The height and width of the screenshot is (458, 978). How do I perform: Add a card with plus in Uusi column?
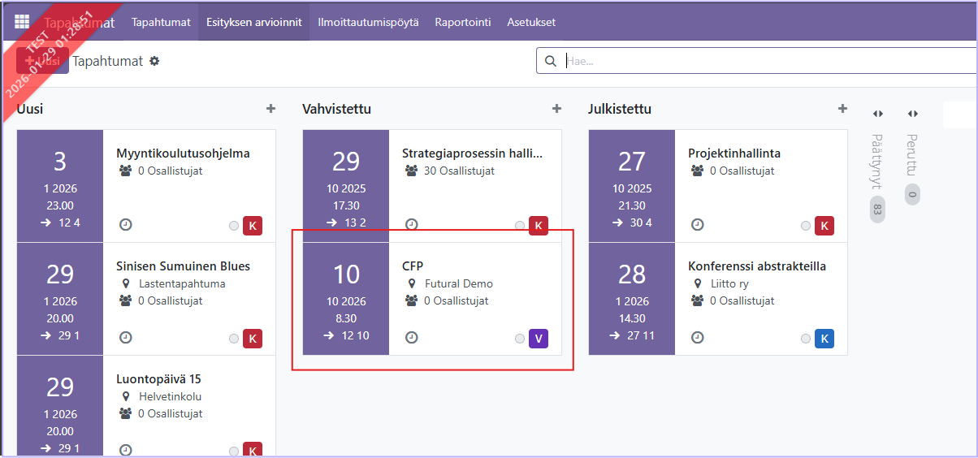(x=270, y=109)
